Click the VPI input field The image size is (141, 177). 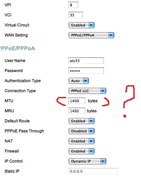click(73, 5)
